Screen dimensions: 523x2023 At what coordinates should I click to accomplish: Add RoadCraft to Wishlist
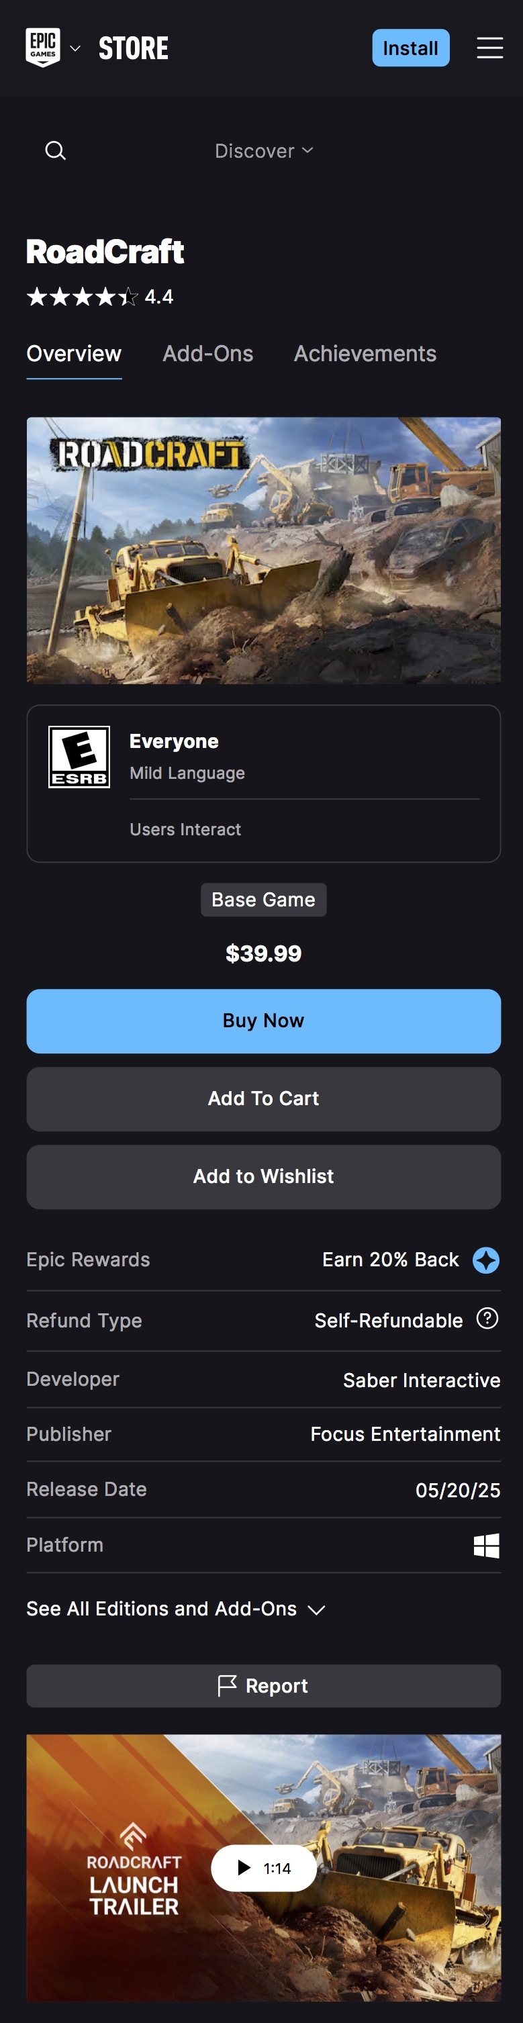(263, 1176)
